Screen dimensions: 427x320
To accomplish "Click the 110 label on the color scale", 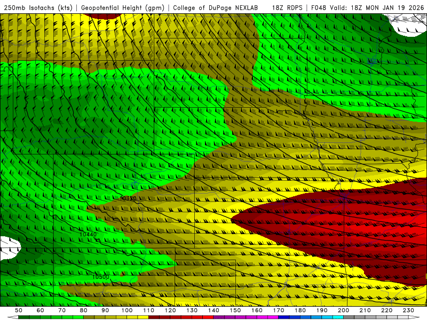I will 149,310.
